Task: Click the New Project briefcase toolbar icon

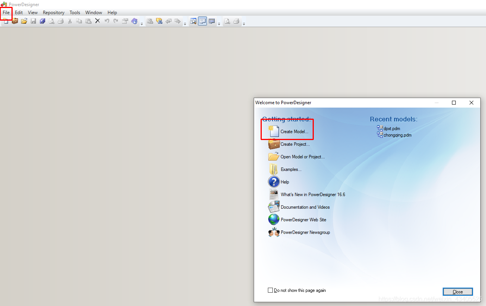Action: (x=15, y=21)
